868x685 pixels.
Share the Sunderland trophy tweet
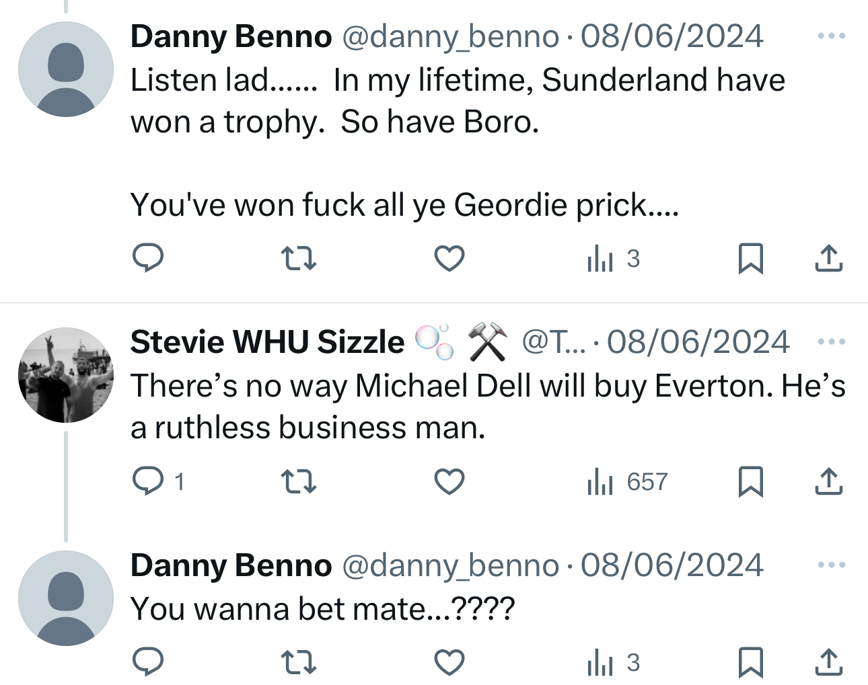[829, 258]
